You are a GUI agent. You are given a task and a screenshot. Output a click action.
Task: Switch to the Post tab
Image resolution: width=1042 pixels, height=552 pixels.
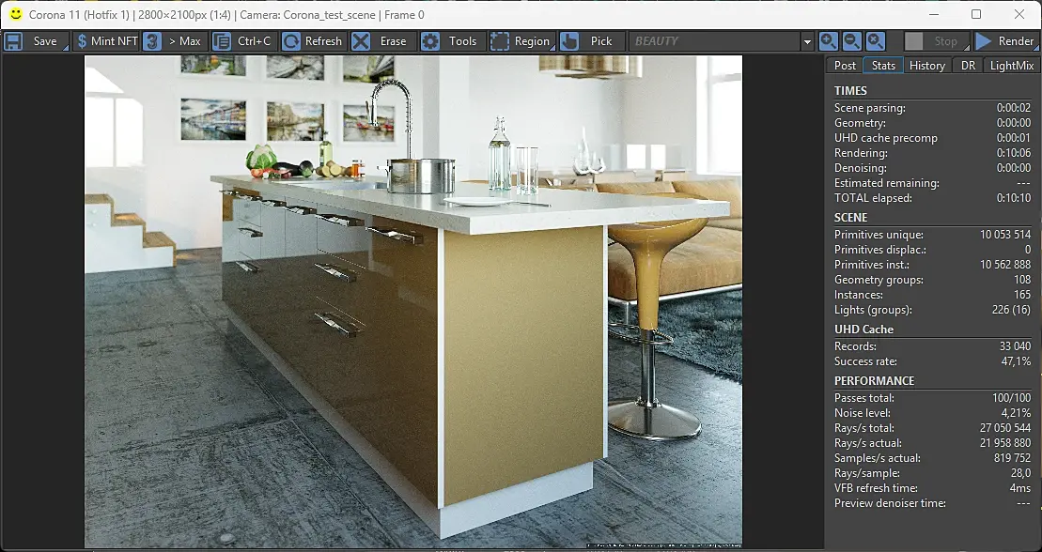(x=845, y=65)
